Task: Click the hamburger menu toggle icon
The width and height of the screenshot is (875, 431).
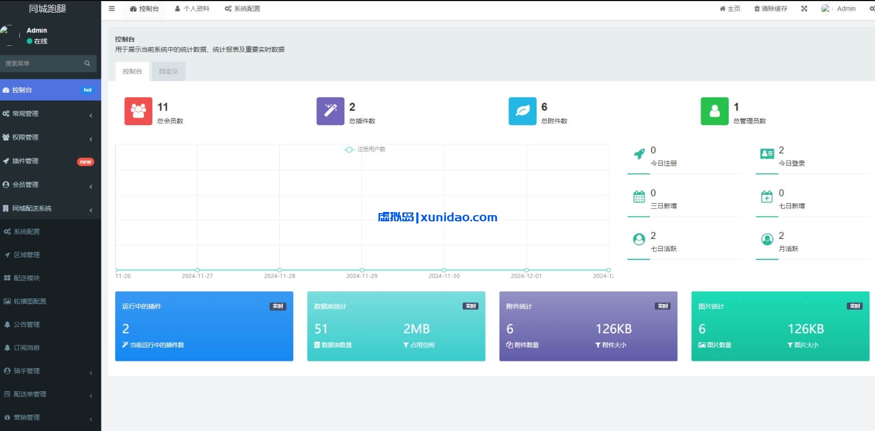Action: tap(112, 9)
